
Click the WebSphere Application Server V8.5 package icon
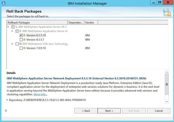click(x=17, y=27)
